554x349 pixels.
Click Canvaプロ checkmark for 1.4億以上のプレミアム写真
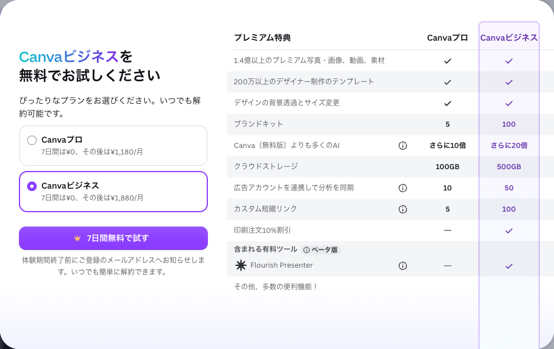click(x=448, y=61)
